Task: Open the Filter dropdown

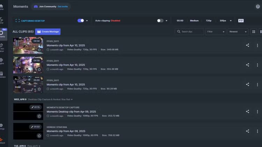Action: (x=216, y=32)
